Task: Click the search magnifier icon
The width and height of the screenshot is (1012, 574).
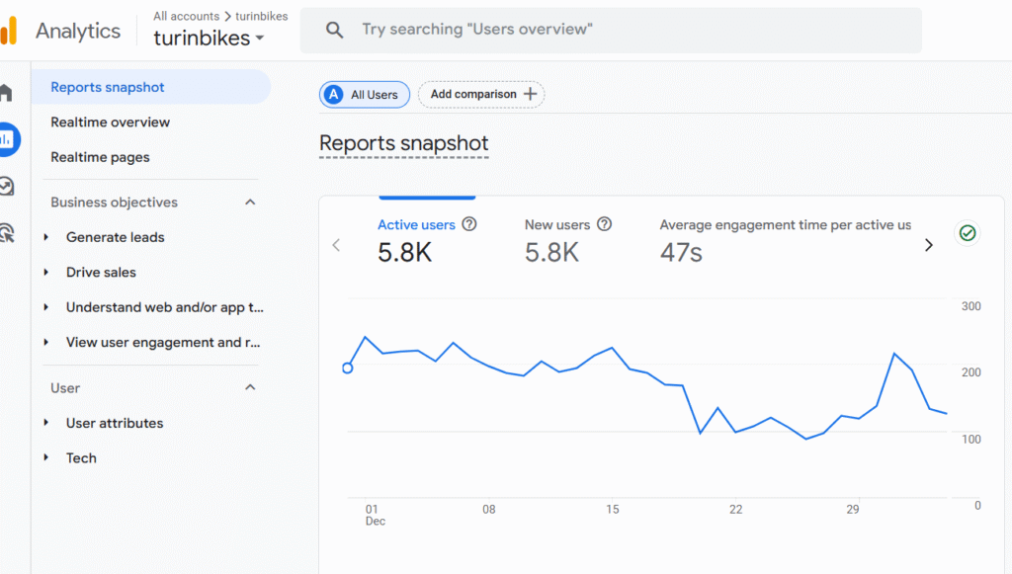Action: [x=335, y=30]
